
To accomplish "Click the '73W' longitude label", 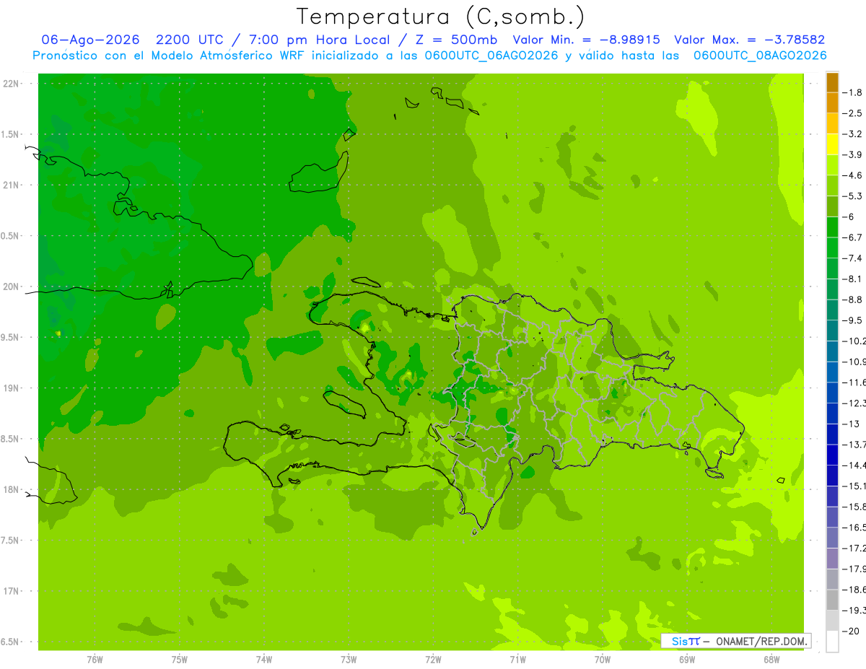I will [349, 660].
